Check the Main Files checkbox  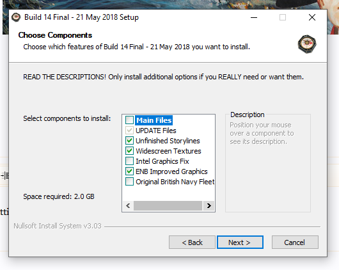click(129, 120)
